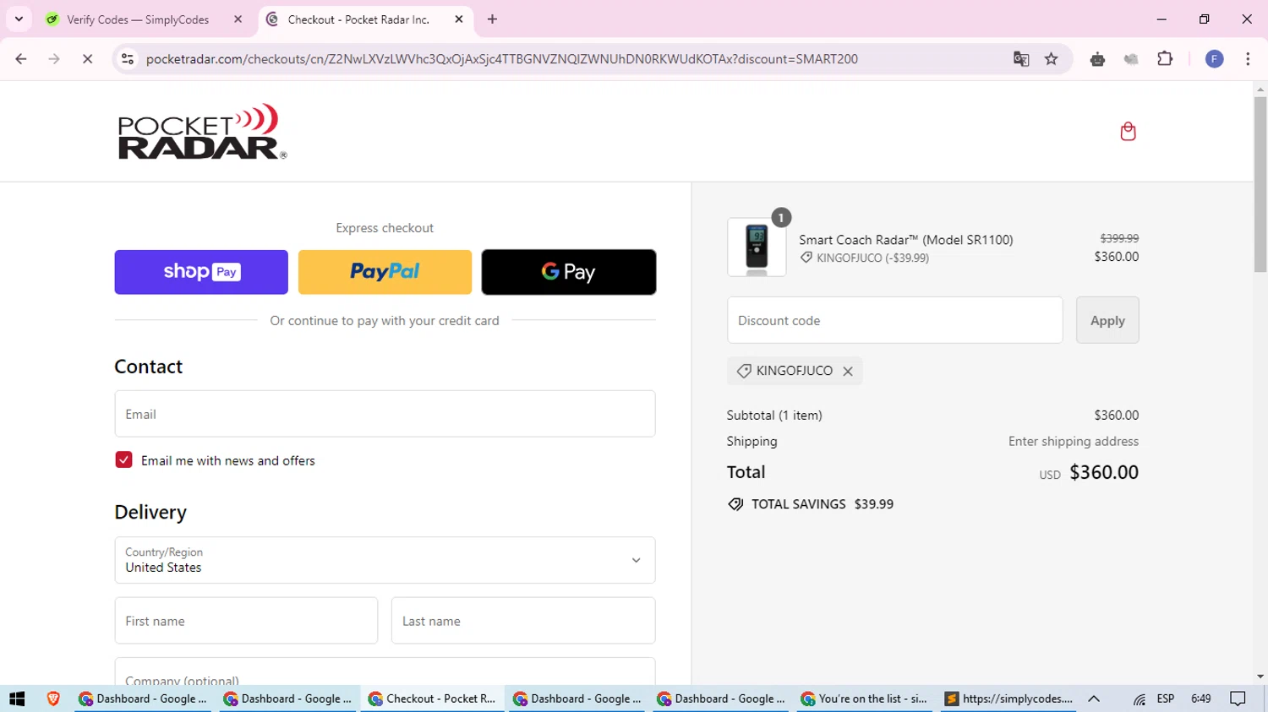Open the Country/Region dropdown
This screenshot has width=1268, height=712.
tap(385, 560)
